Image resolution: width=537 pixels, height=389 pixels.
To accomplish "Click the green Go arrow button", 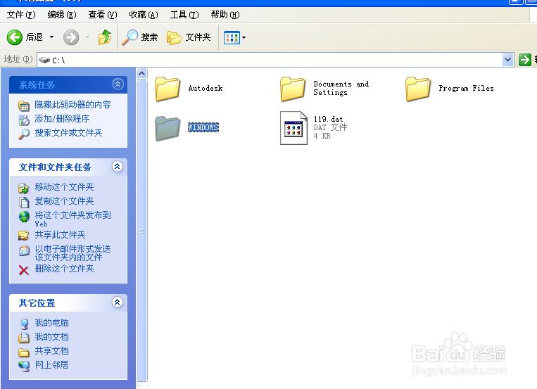I will [x=524, y=60].
